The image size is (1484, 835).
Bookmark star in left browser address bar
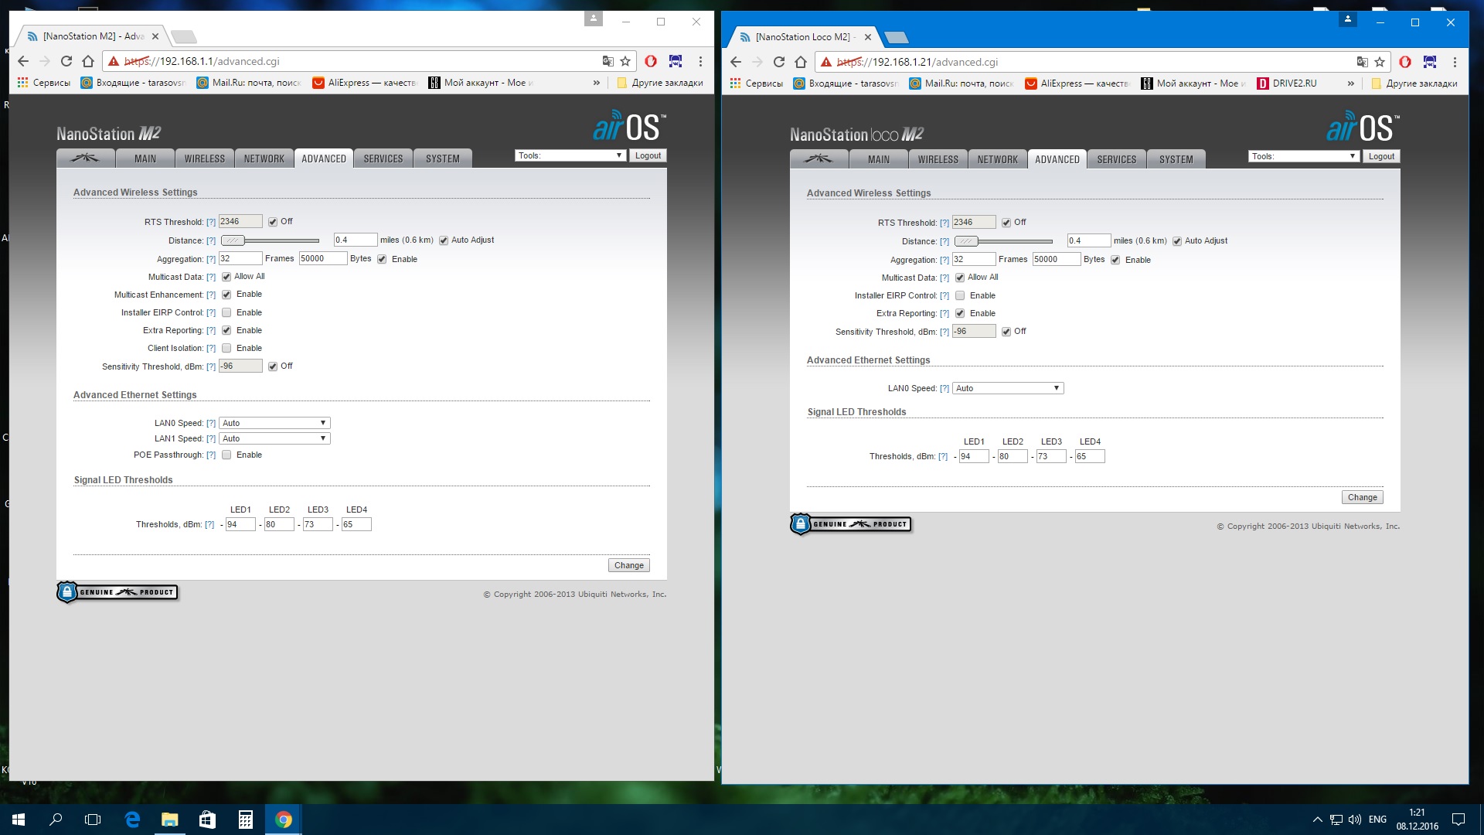tap(625, 61)
